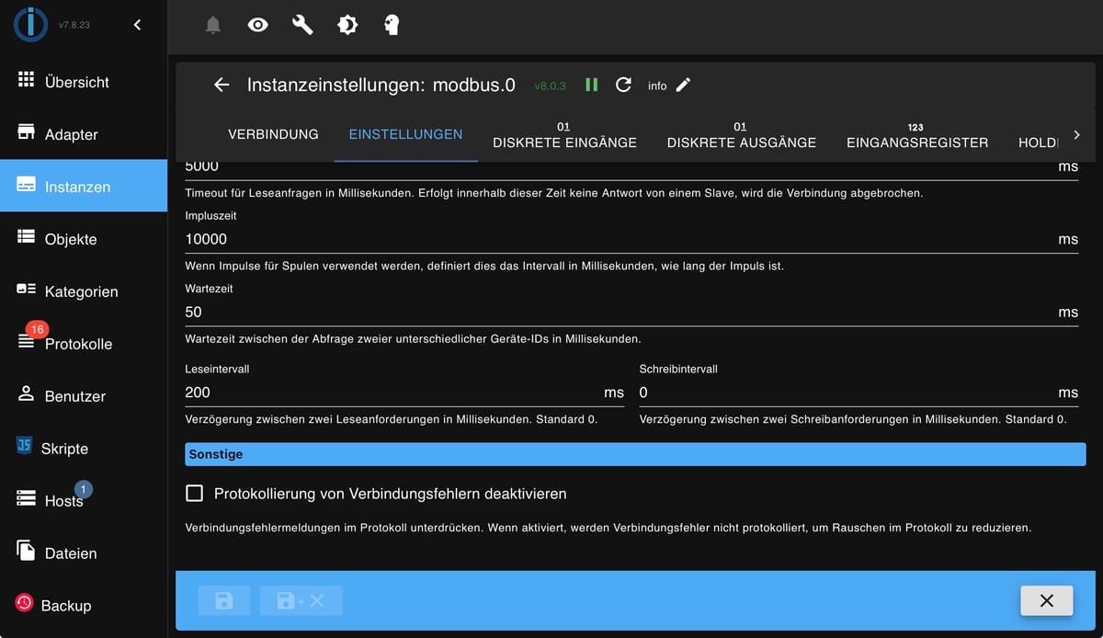Screen dimensions: 1103x638
Task: Open notifications bell icon
Action: coord(213,26)
